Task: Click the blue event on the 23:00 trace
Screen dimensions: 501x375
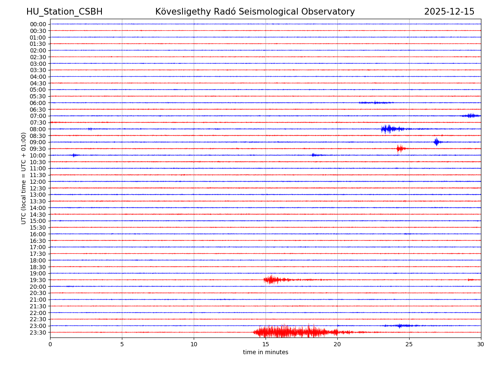Action: click(401, 325)
